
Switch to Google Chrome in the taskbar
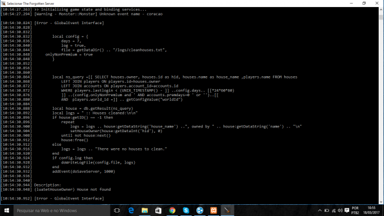pyautogui.click(x=172, y=210)
